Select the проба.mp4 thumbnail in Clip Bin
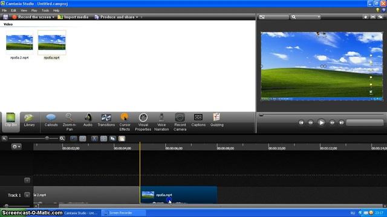Viewport: 387px width, 217px height. click(52, 42)
